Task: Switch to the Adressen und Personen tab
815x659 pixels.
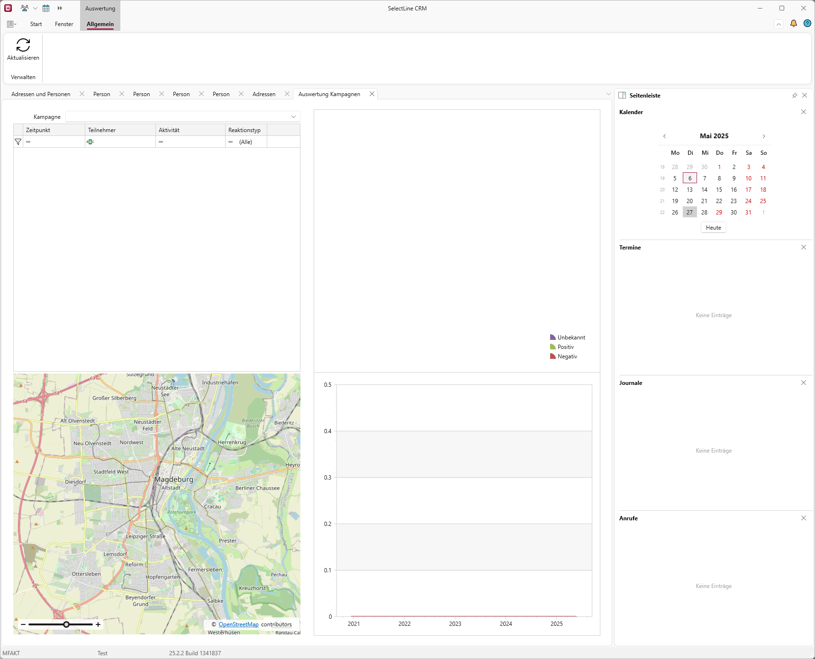Action: [41, 94]
